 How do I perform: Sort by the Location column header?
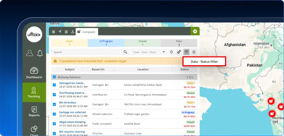pyautogui.click(x=143, y=69)
